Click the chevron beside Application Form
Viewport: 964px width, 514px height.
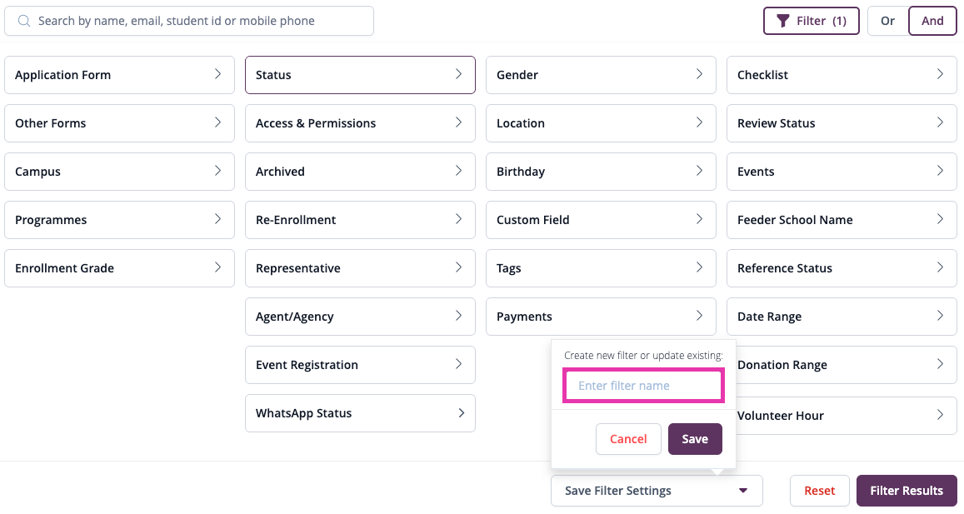pyautogui.click(x=217, y=74)
